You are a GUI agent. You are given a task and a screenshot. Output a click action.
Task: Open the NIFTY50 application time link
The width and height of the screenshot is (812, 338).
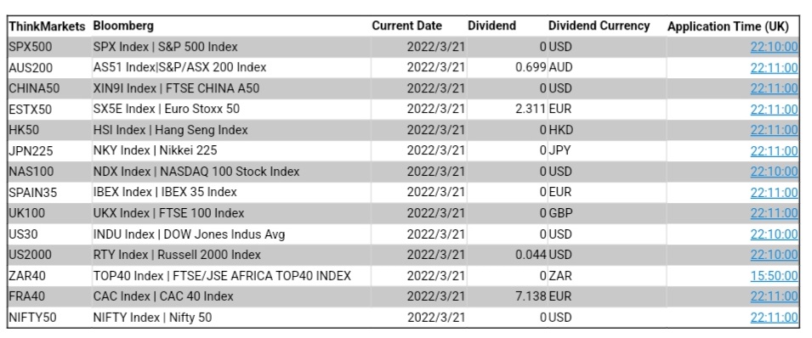point(775,318)
